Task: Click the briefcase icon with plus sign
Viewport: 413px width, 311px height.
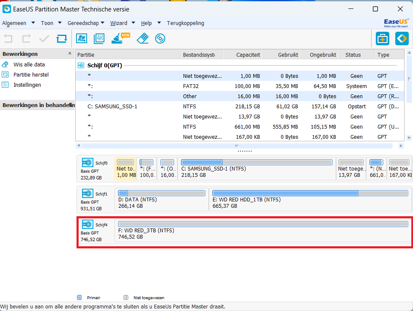Action: pyautogui.click(x=383, y=39)
